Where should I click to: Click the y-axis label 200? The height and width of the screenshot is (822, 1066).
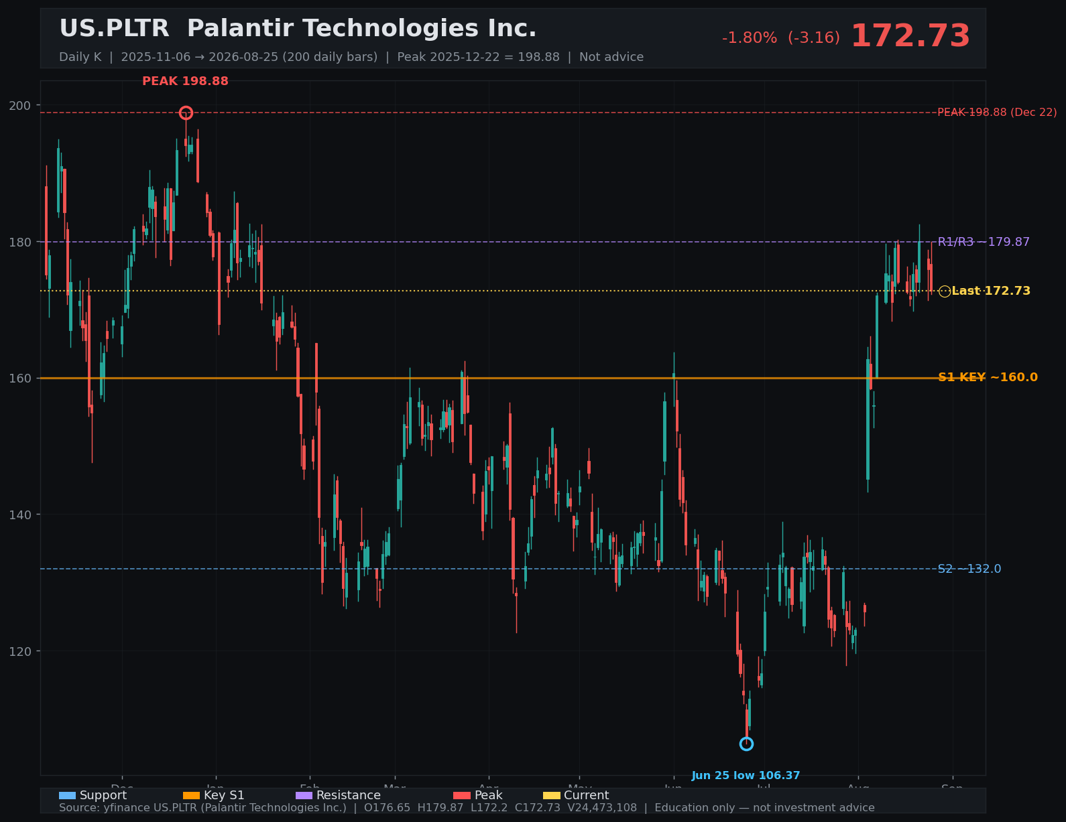click(x=21, y=105)
